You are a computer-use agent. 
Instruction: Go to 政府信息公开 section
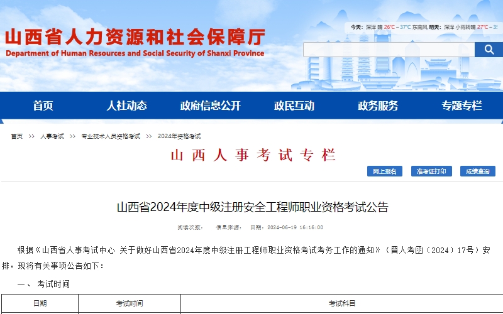tap(211, 106)
